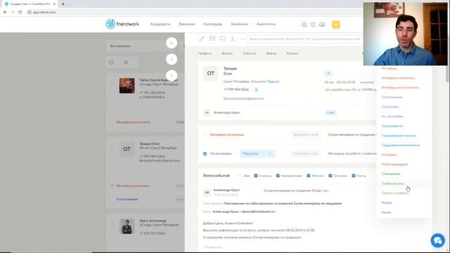Viewport: 450px width, 253px height.
Task: Select Предложение принято in status menu
Action: point(399,136)
